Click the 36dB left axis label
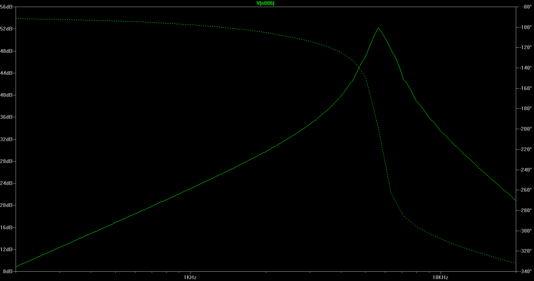 click(x=6, y=117)
